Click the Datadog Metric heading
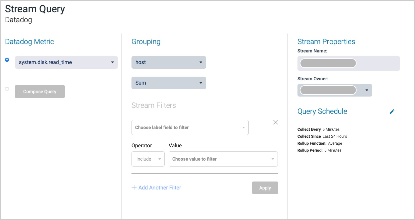 point(30,42)
